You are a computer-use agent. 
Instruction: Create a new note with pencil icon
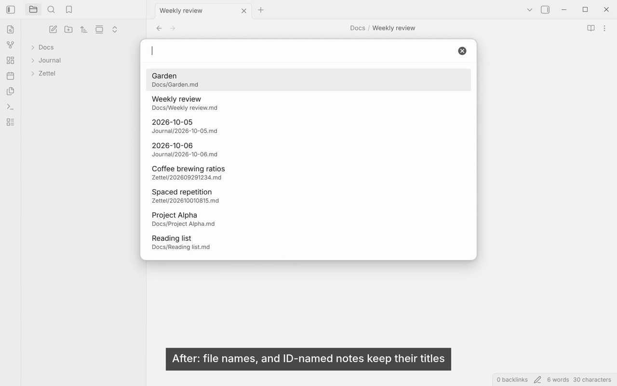(x=53, y=29)
